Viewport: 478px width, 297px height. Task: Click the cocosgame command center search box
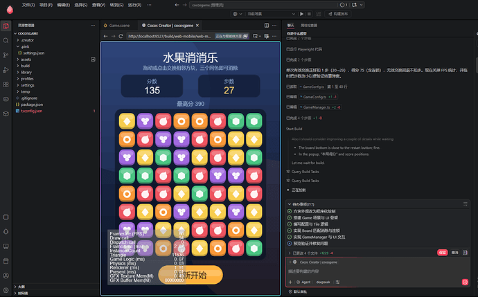[x=264, y=5]
